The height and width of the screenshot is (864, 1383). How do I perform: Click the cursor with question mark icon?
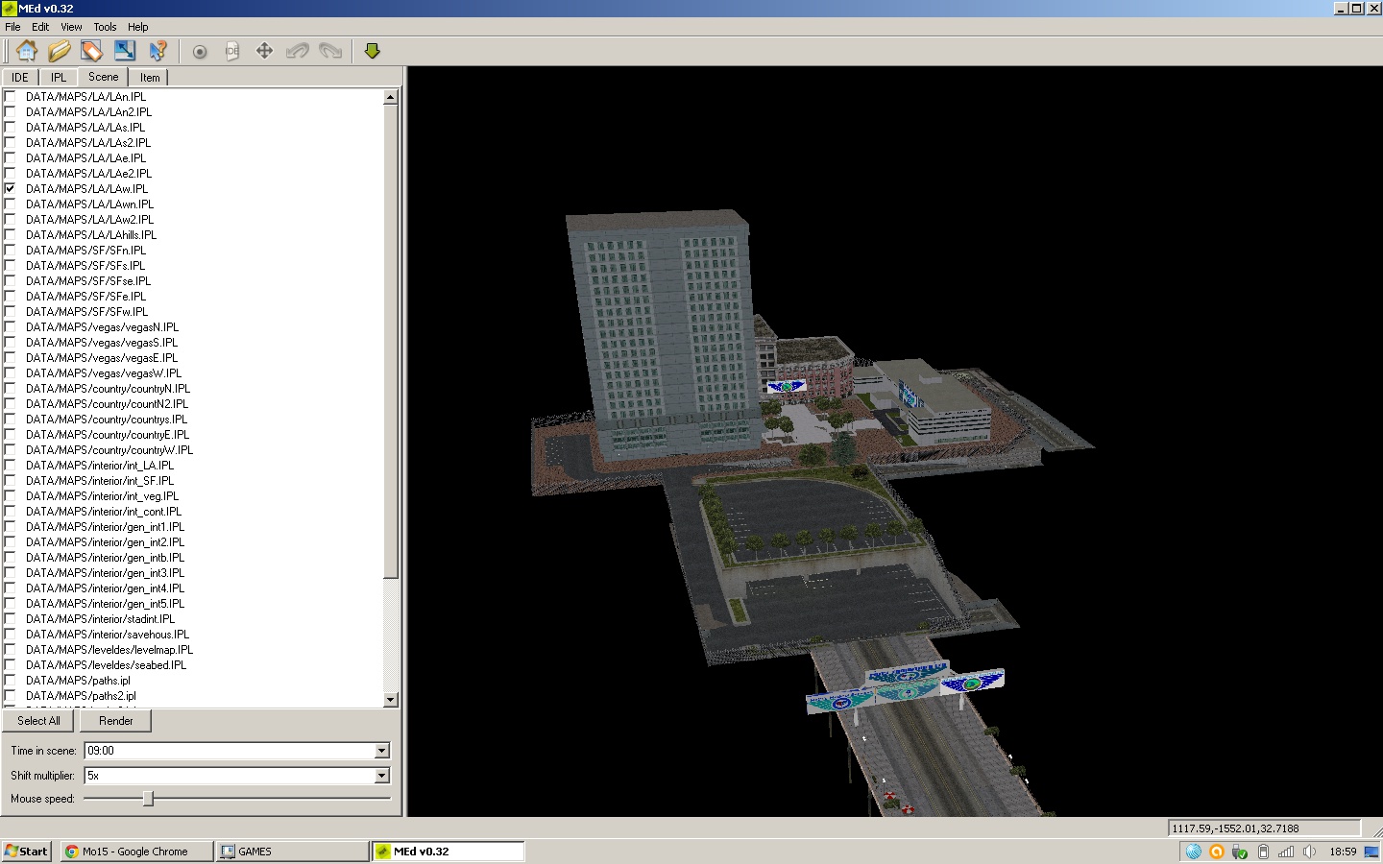coord(158,51)
